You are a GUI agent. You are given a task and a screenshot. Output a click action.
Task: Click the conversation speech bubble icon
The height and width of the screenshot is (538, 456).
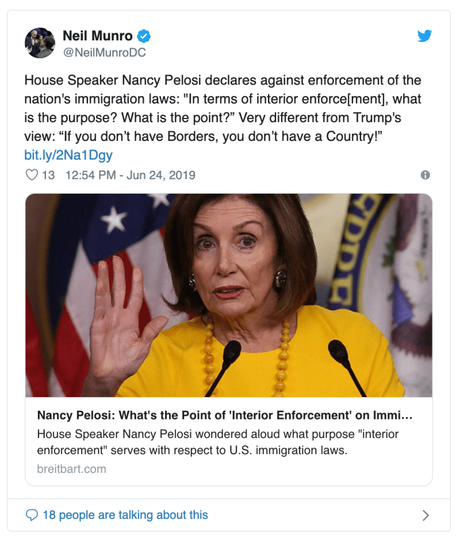coord(32,514)
